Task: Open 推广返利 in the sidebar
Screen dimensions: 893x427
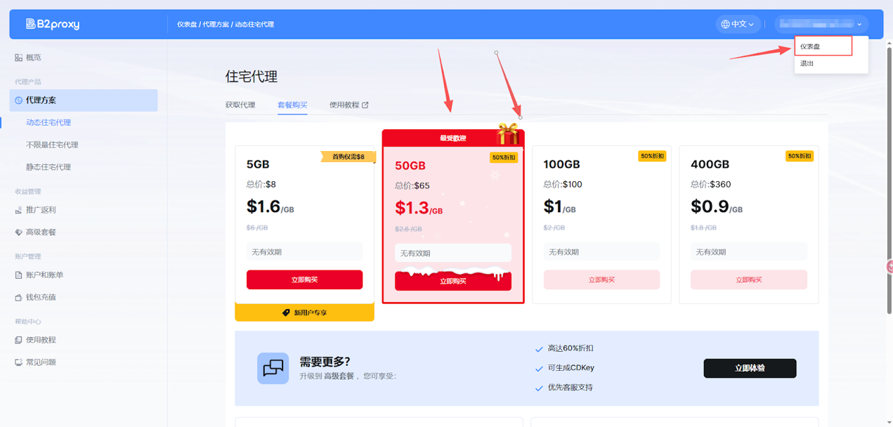Action: pos(40,210)
